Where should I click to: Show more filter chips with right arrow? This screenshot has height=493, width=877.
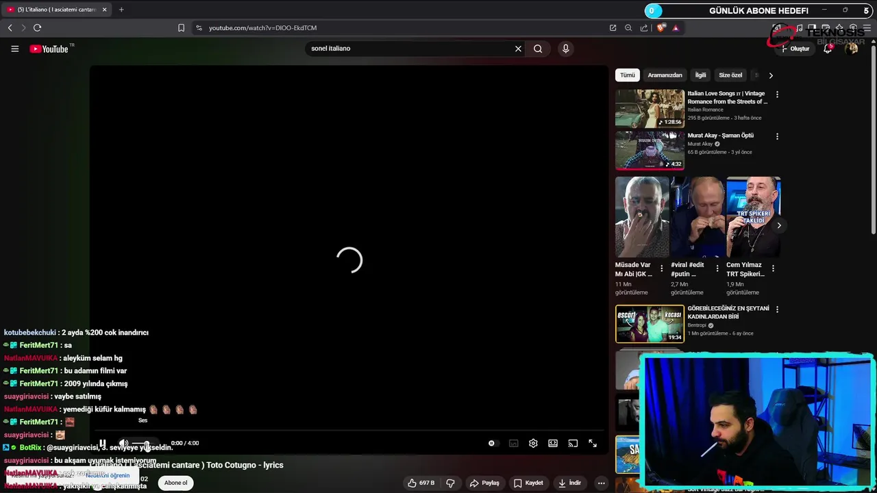pos(771,75)
